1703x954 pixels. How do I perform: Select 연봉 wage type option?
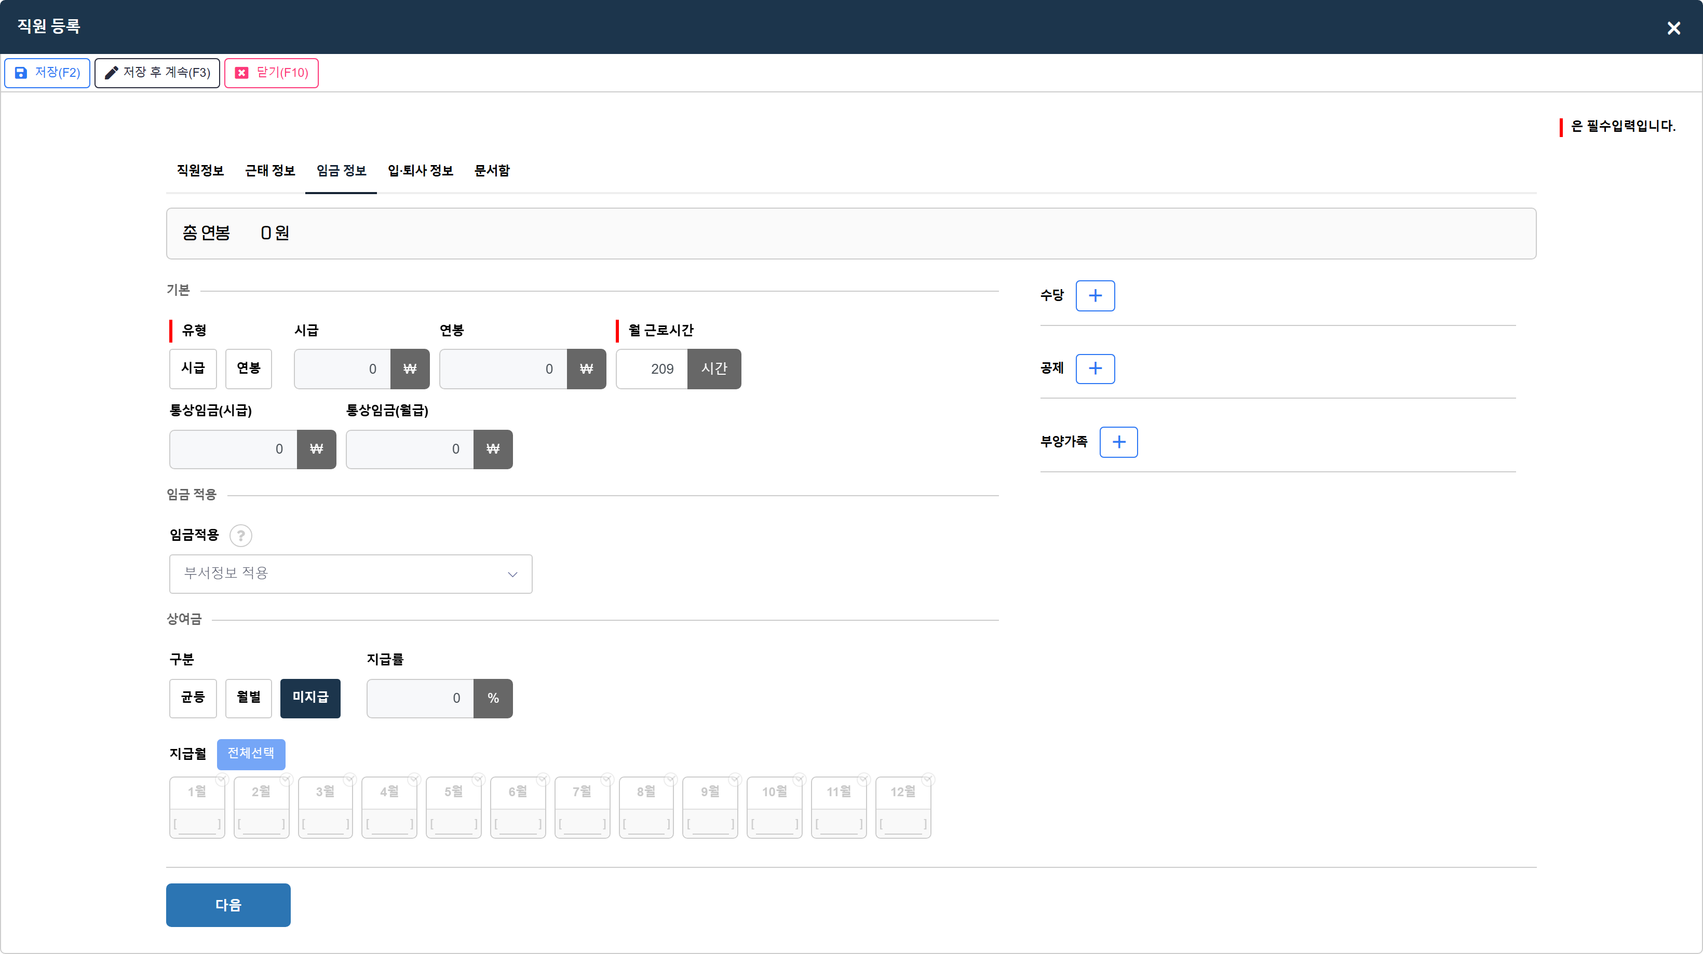point(249,369)
